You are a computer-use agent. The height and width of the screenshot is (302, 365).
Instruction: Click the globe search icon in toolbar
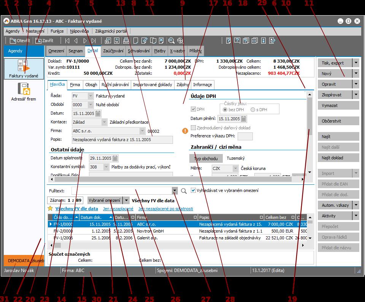tap(180, 41)
